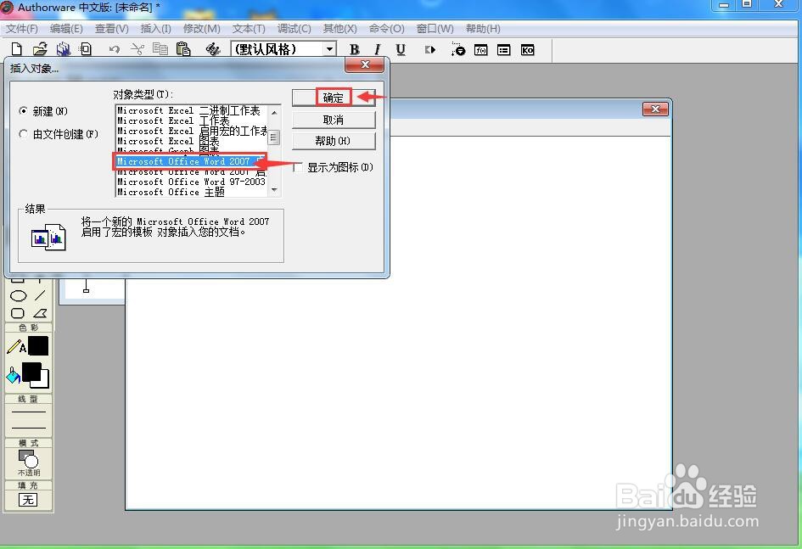Click the object list scroll-down arrow

[275, 190]
